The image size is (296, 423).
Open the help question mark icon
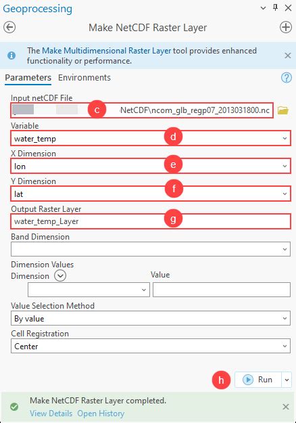(287, 78)
